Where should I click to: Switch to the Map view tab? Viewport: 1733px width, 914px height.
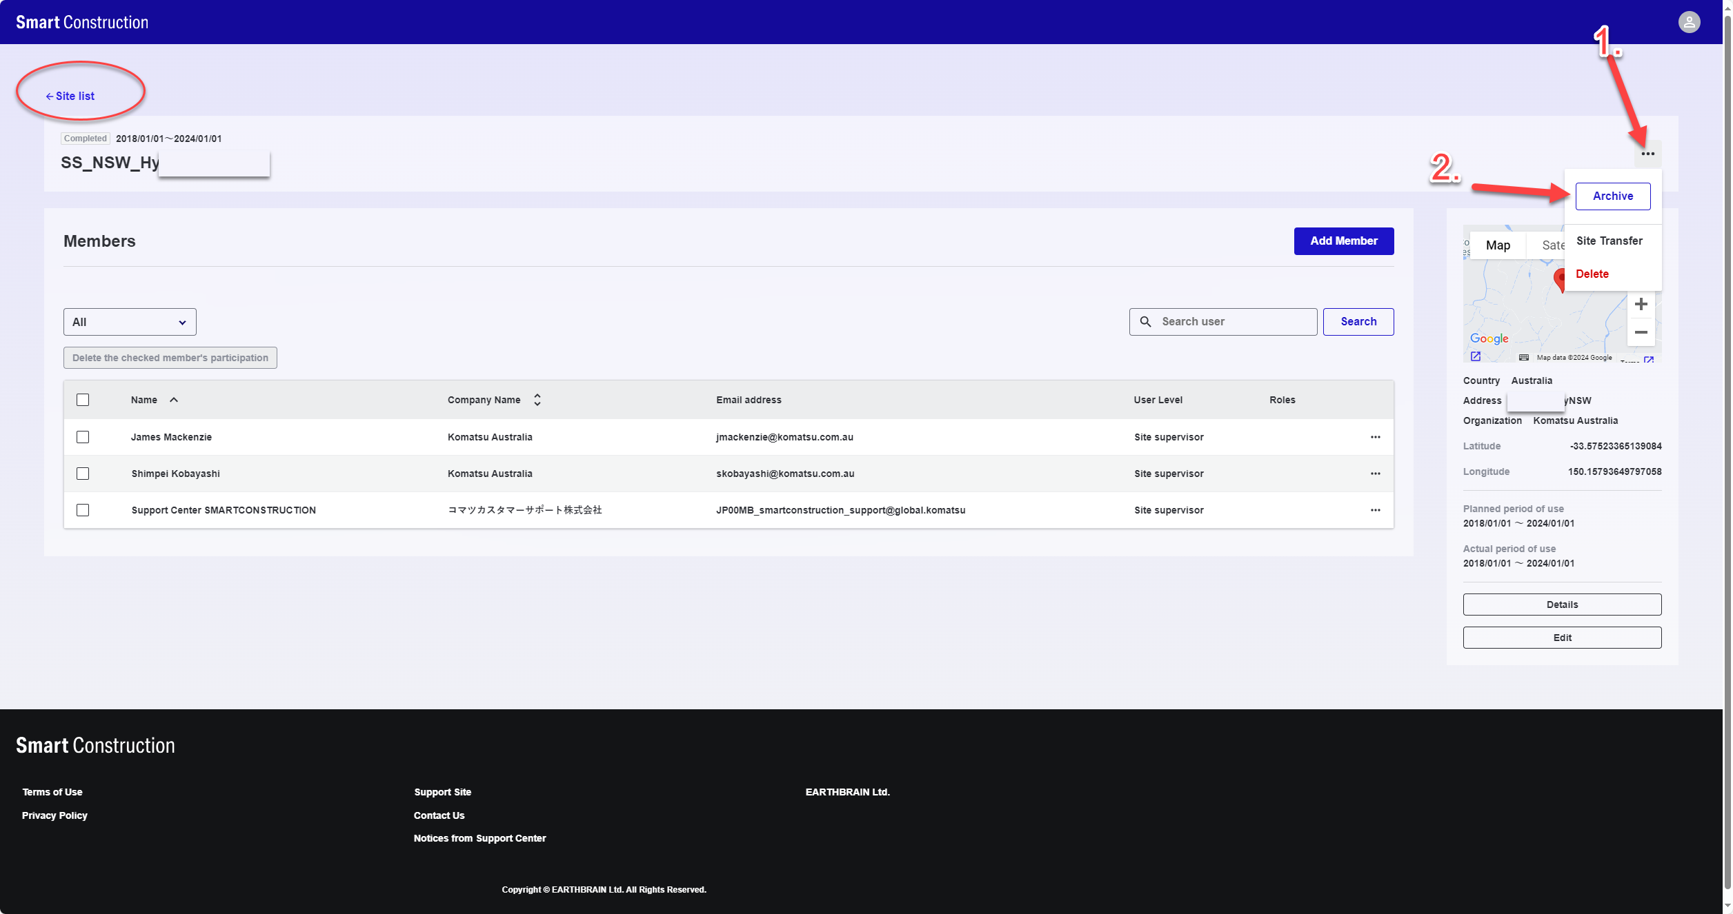click(1498, 245)
